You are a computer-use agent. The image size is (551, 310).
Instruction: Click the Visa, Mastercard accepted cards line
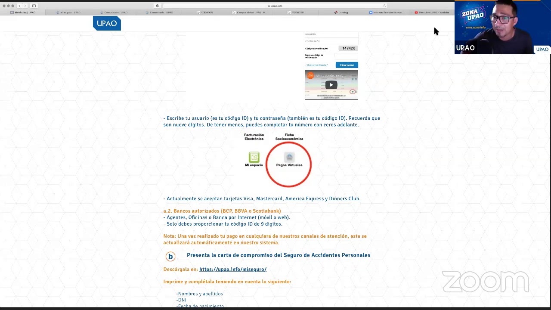click(262, 198)
